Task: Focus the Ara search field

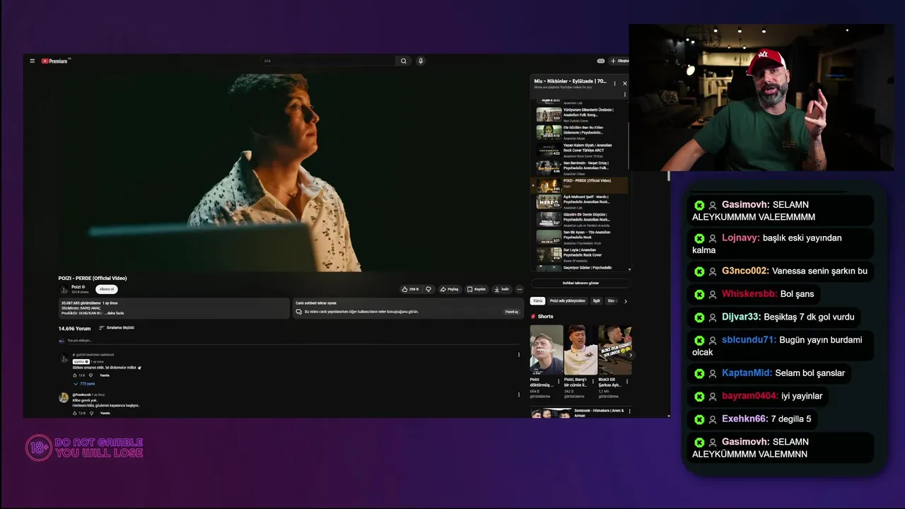Action: click(328, 61)
